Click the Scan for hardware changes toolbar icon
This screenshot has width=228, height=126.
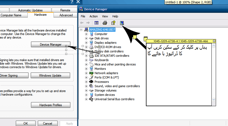pyautogui.click(x=121, y=23)
